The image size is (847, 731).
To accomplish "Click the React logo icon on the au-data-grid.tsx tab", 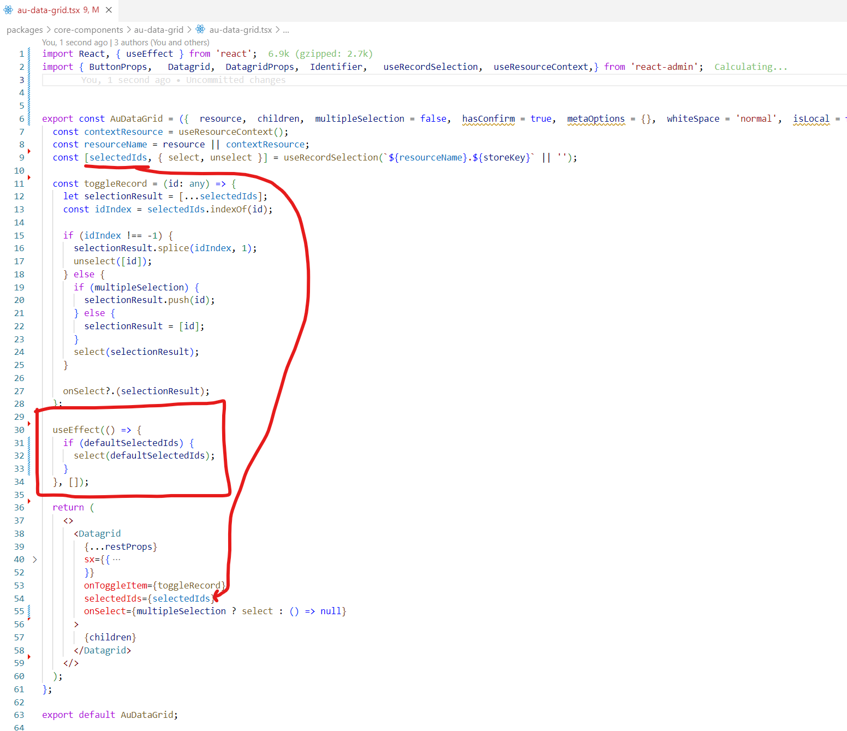I will 8,9.
